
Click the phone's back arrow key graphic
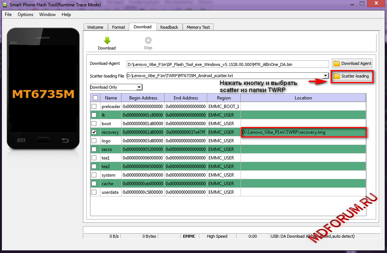point(65,140)
